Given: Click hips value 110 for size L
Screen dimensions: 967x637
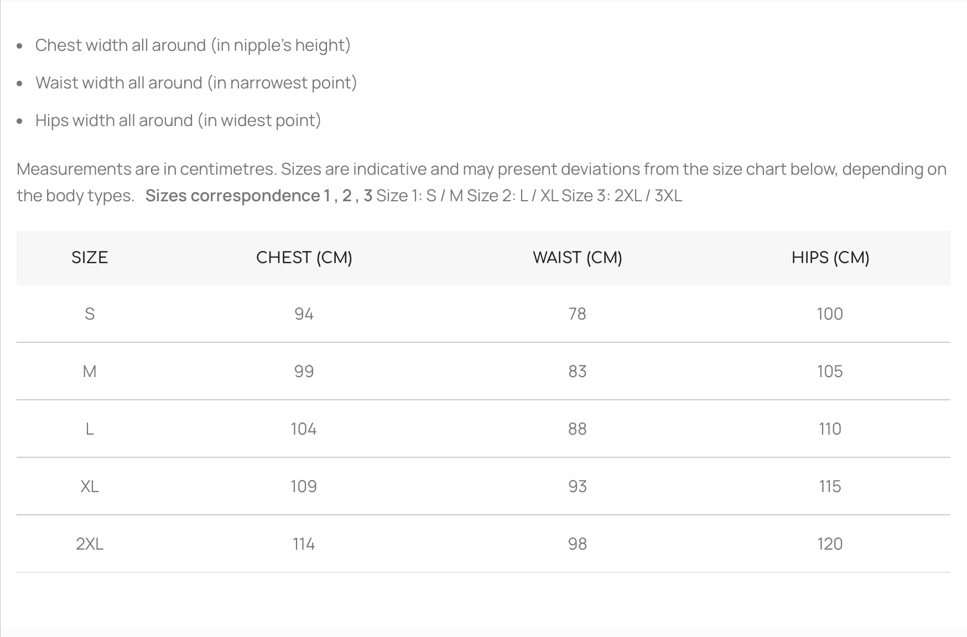Looking at the screenshot, I should tap(830, 429).
